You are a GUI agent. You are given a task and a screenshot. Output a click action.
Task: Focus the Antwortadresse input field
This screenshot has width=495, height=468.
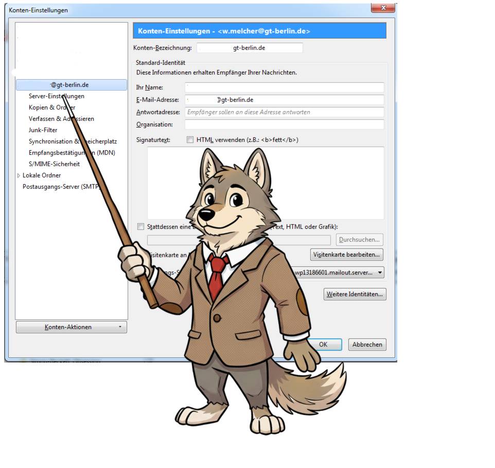(x=284, y=112)
